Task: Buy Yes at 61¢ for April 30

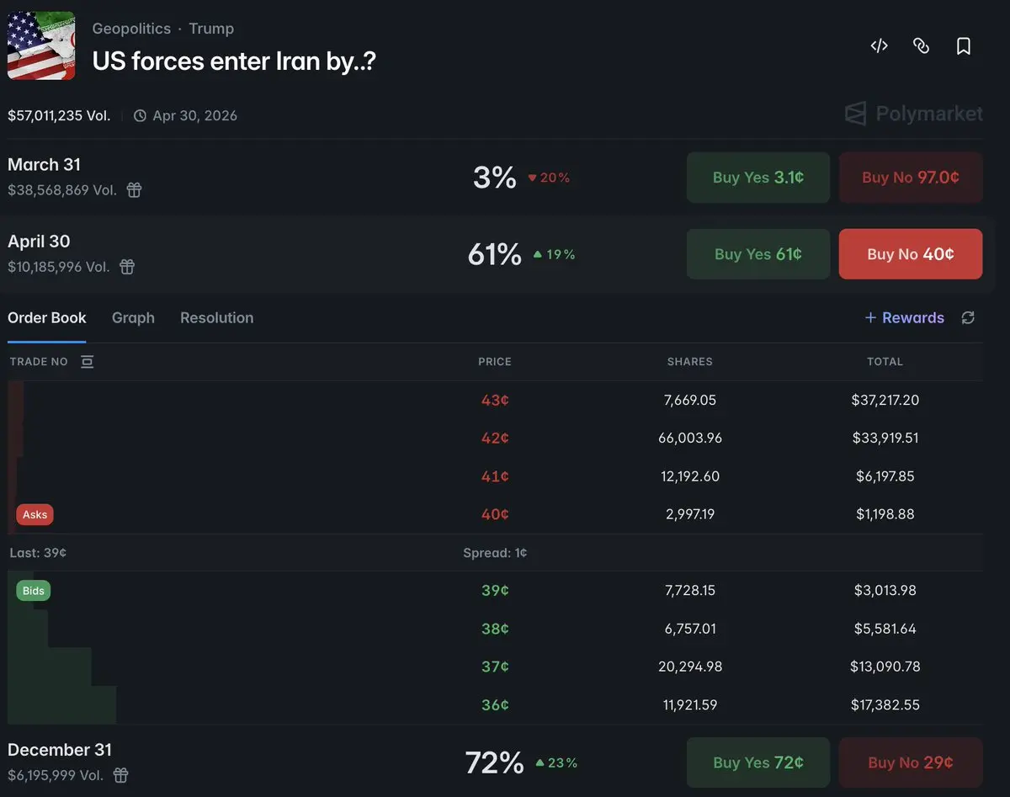Action: tap(757, 254)
